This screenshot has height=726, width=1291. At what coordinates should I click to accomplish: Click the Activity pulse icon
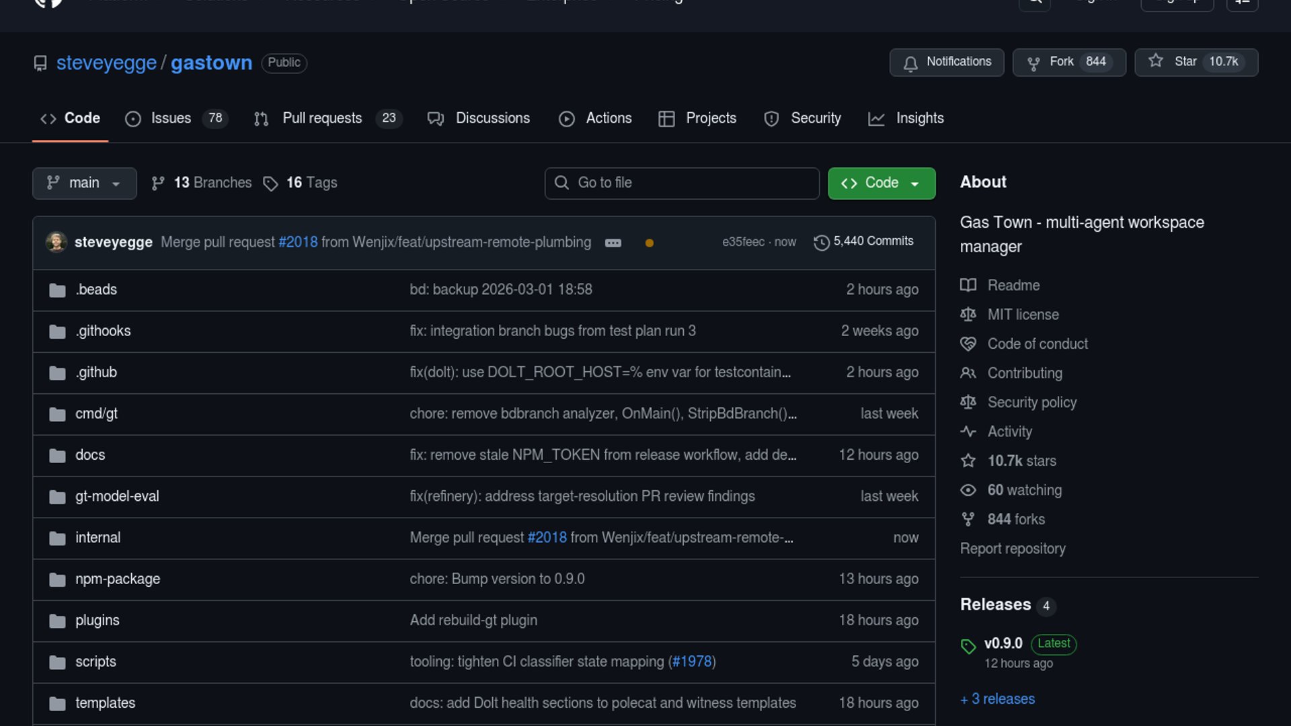coord(968,432)
